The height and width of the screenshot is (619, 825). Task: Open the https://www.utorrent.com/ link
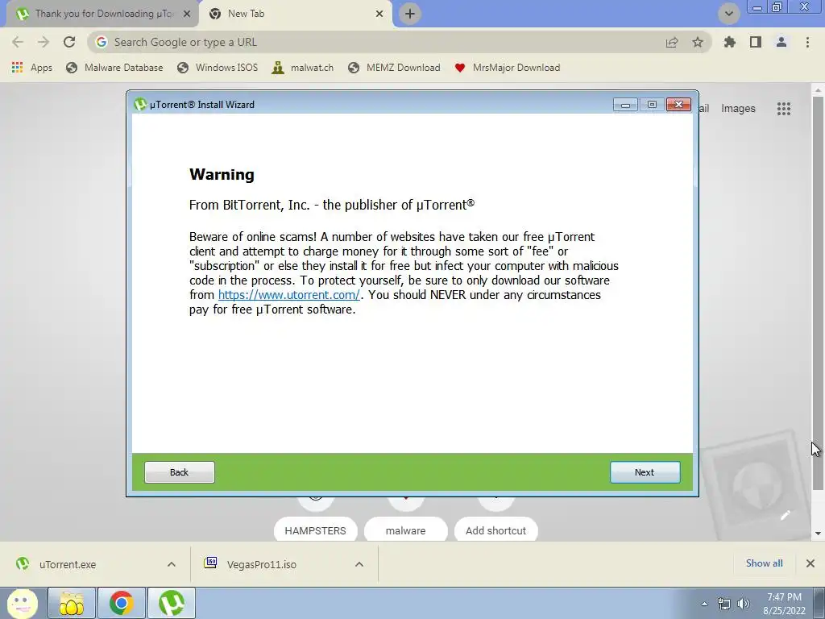(289, 295)
